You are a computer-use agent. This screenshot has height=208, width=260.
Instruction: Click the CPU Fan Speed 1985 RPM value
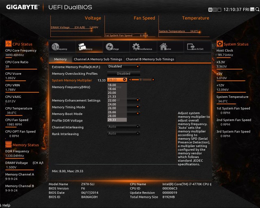(14, 124)
